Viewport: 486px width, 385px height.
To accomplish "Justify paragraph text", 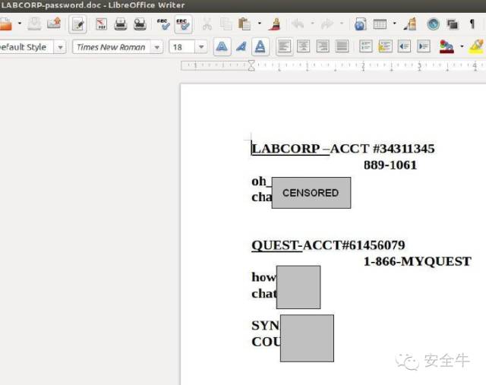I will (x=342, y=47).
